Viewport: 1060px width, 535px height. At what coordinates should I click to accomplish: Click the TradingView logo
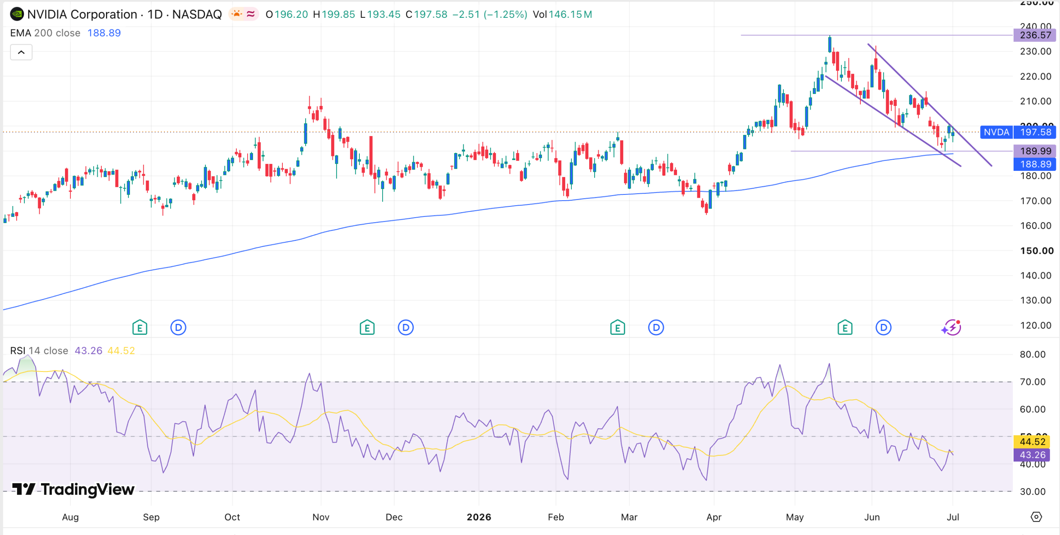click(x=73, y=489)
